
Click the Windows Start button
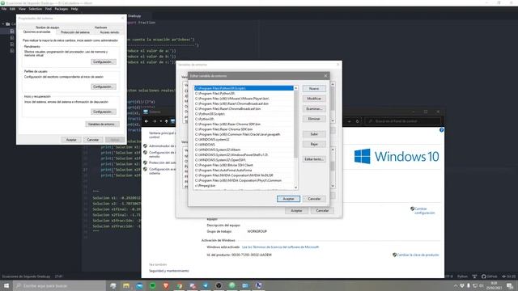[x=6, y=285]
